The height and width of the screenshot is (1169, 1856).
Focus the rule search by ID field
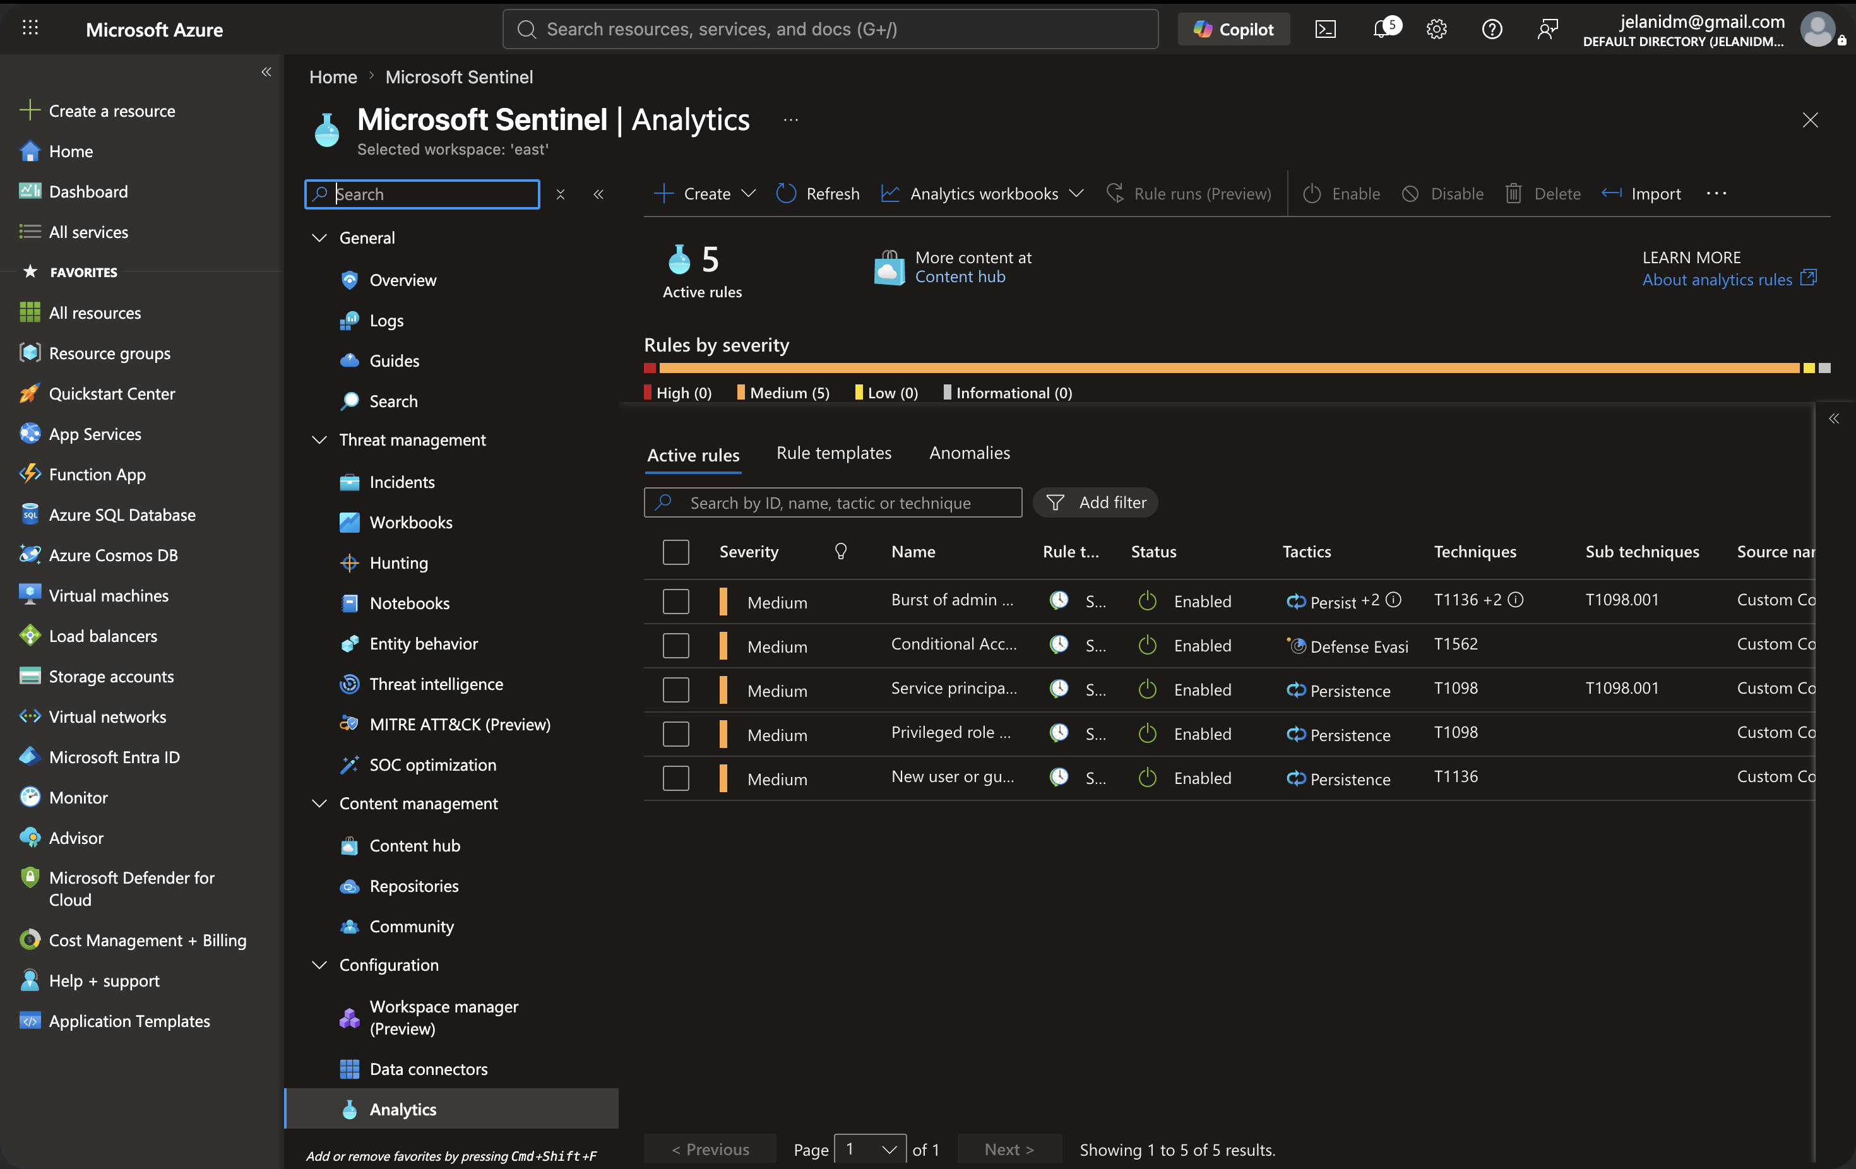tap(833, 502)
